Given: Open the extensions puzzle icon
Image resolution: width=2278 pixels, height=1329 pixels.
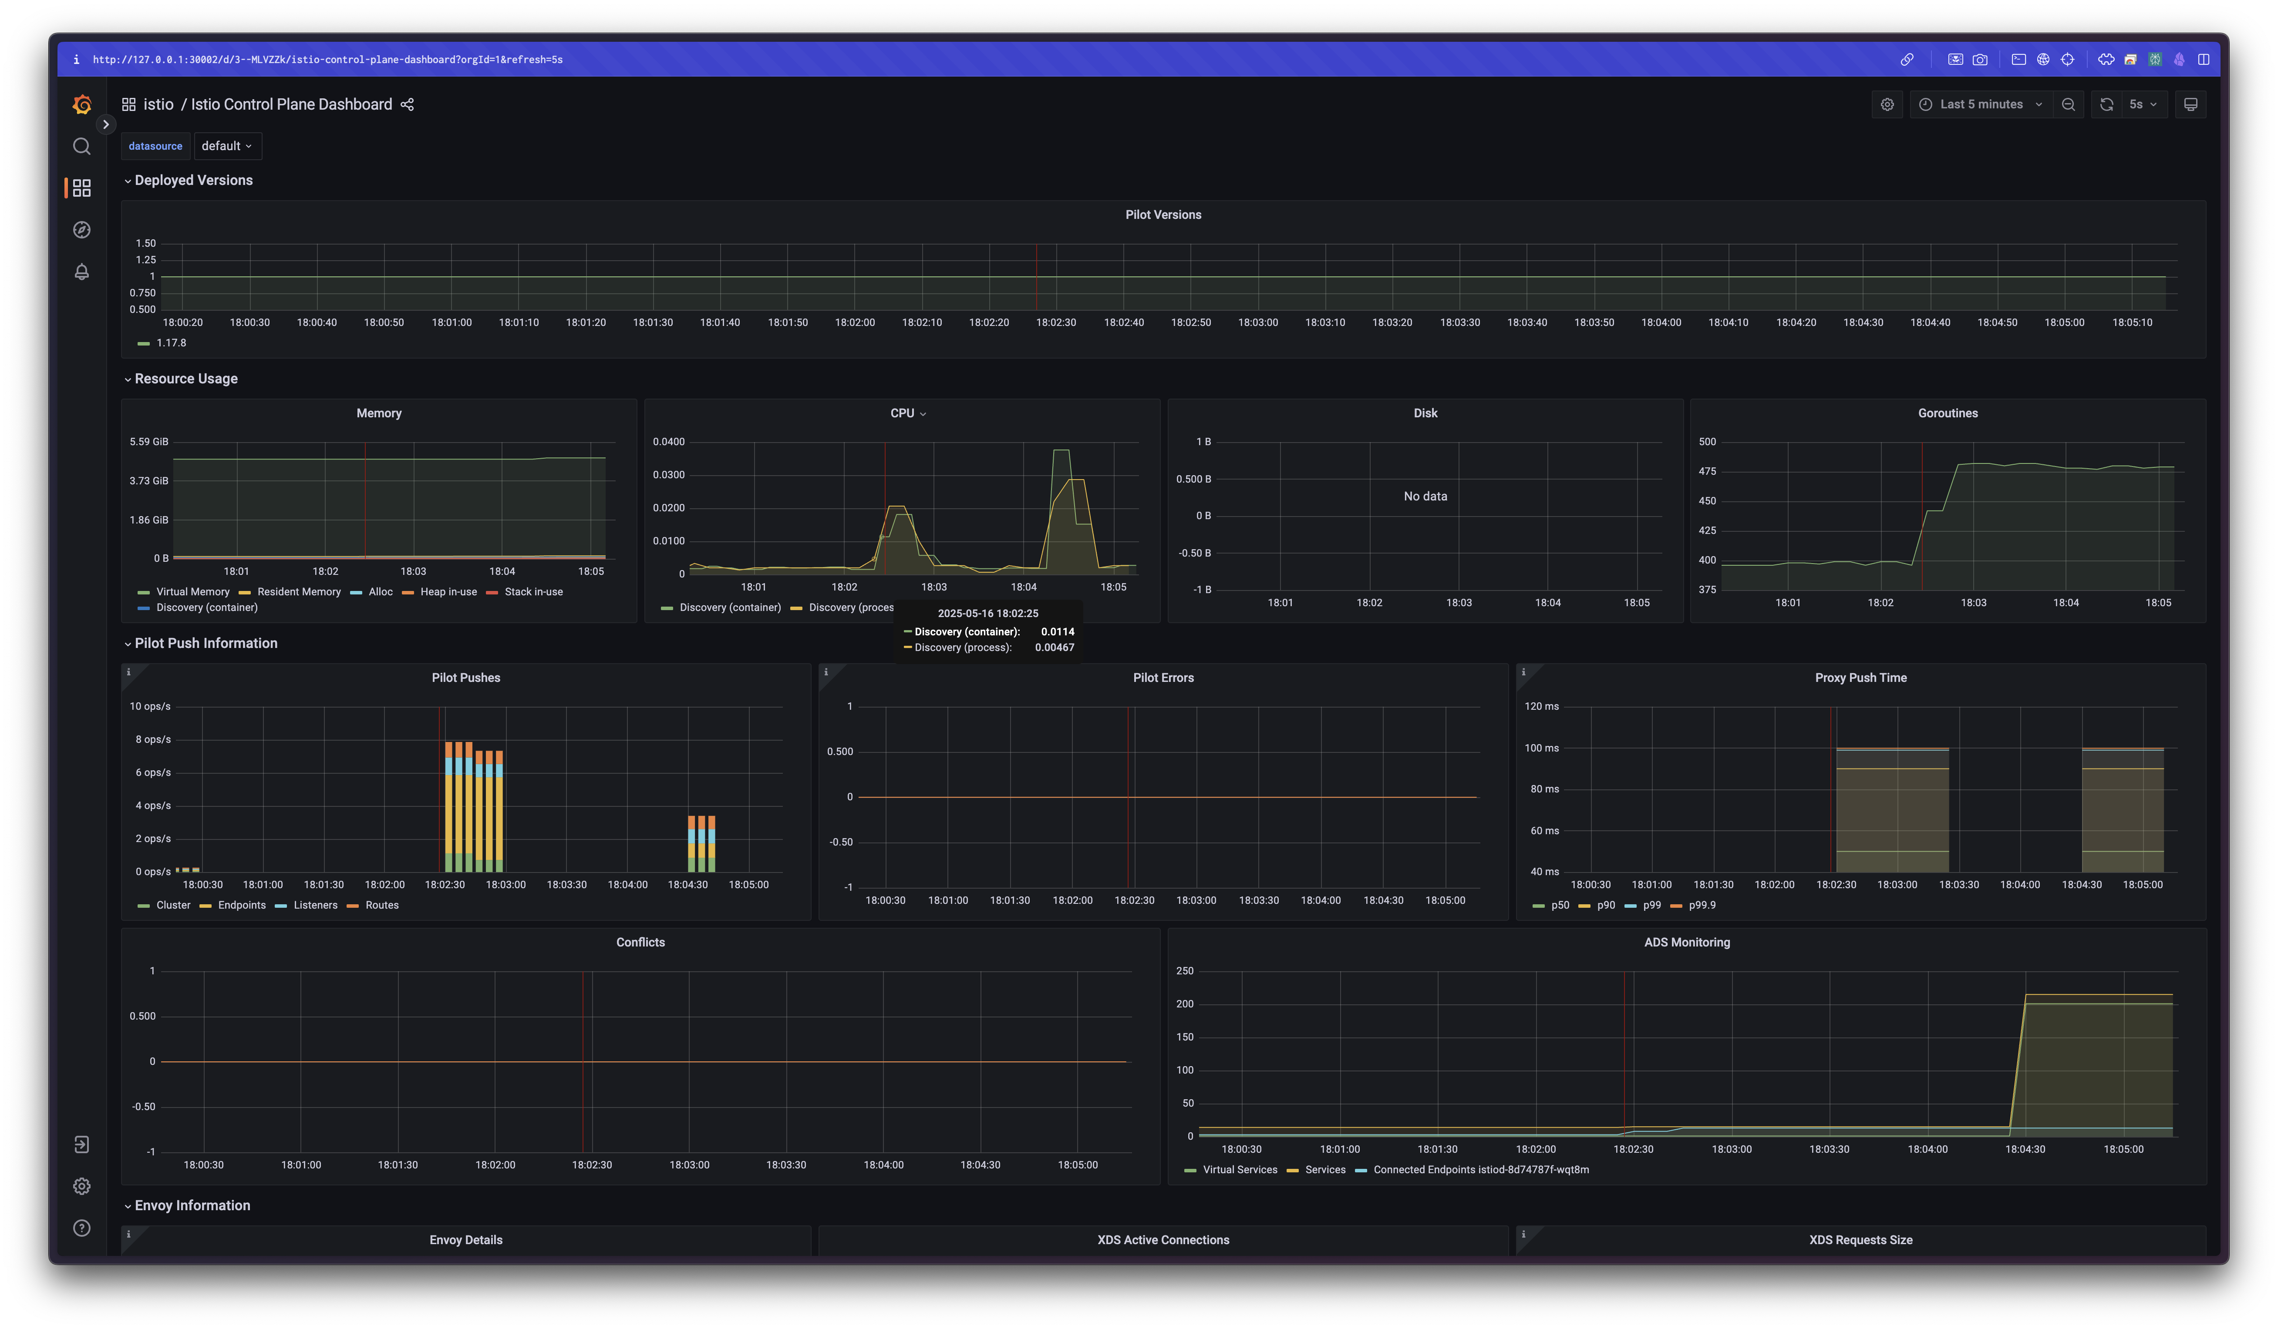Looking at the screenshot, I should point(2106,60).
